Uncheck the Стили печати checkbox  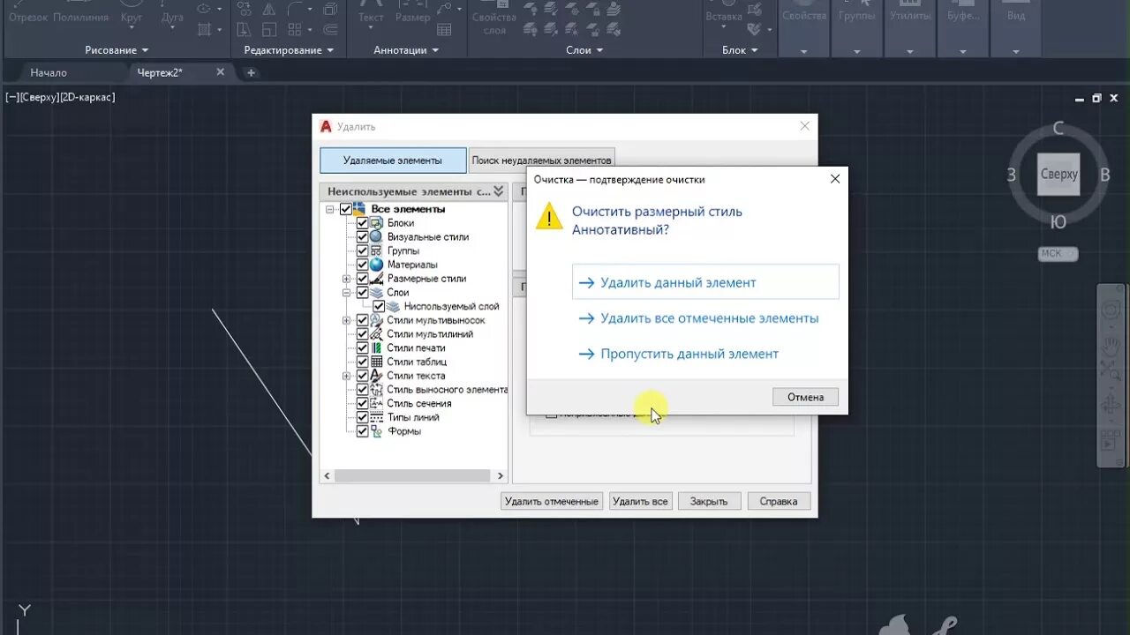(x=362, y=347)
